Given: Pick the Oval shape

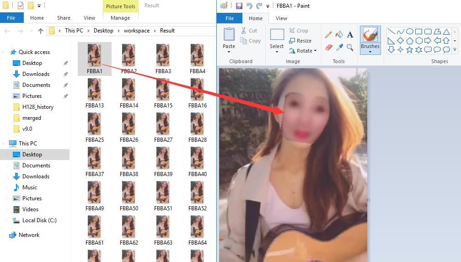Looking at the screenshot, I should click(x=410, y=32).
